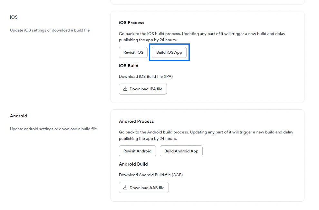Image resolution: width=319 pixels, height=210 pixels.
Task: Select the Build Android App button
Action: click(x=181, y=151)
